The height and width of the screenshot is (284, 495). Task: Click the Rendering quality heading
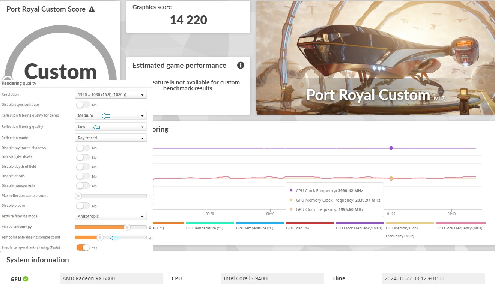pyautogui.click(x=19, y=83)
